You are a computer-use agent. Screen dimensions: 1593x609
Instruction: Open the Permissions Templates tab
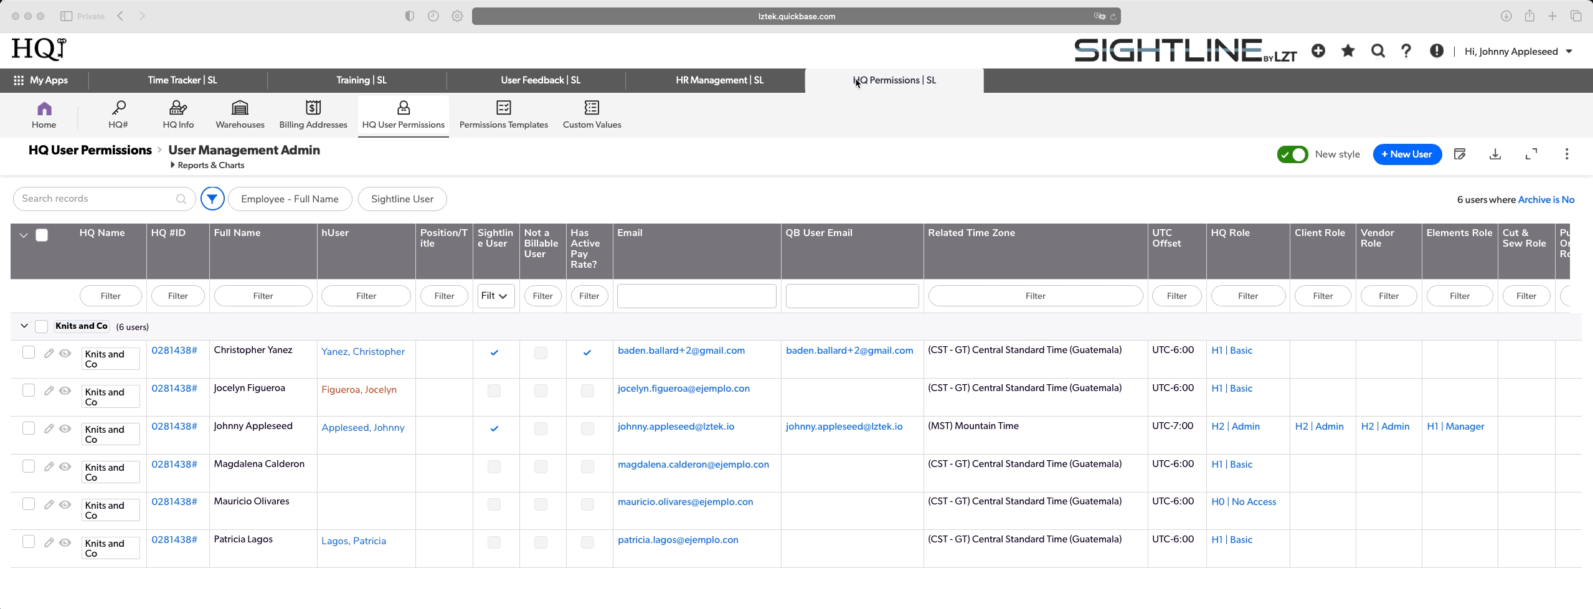click(503, 115)
